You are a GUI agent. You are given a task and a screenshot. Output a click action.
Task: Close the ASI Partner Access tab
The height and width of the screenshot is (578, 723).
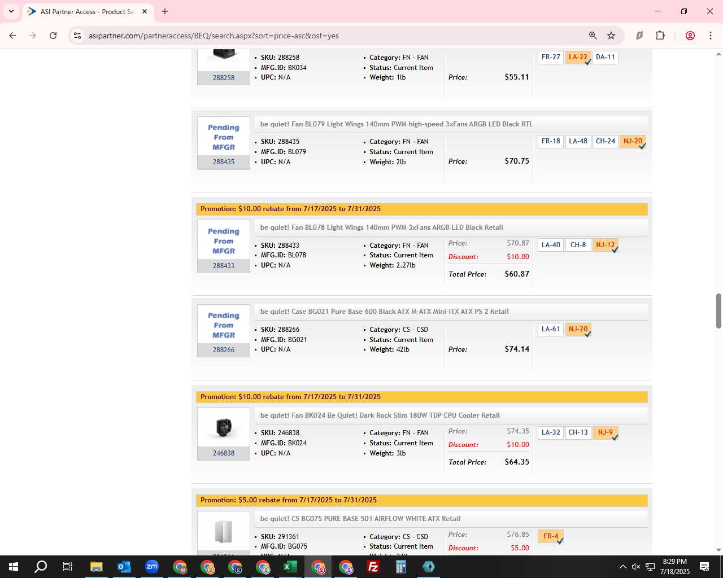pos(145,11)
